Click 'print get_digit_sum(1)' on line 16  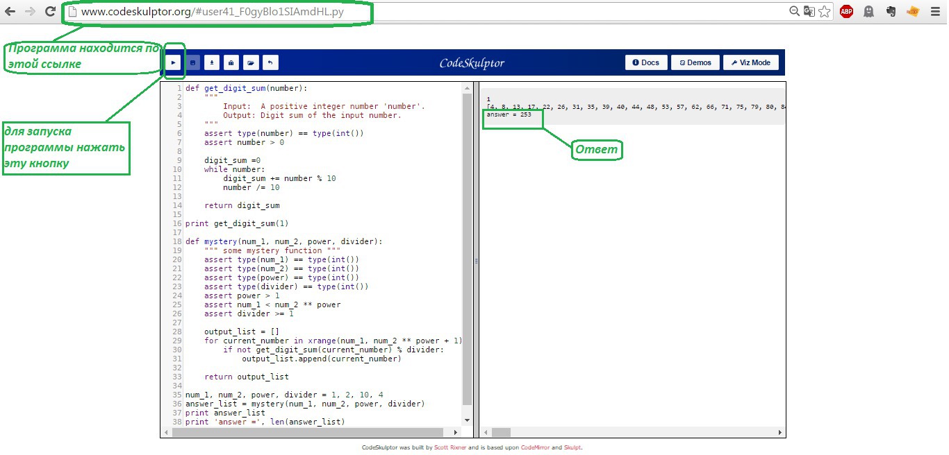click(x=236, y=223)
